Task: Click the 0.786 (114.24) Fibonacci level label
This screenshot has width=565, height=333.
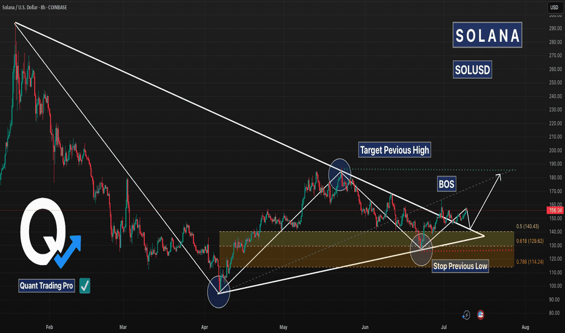Action: tap(530, 262)
